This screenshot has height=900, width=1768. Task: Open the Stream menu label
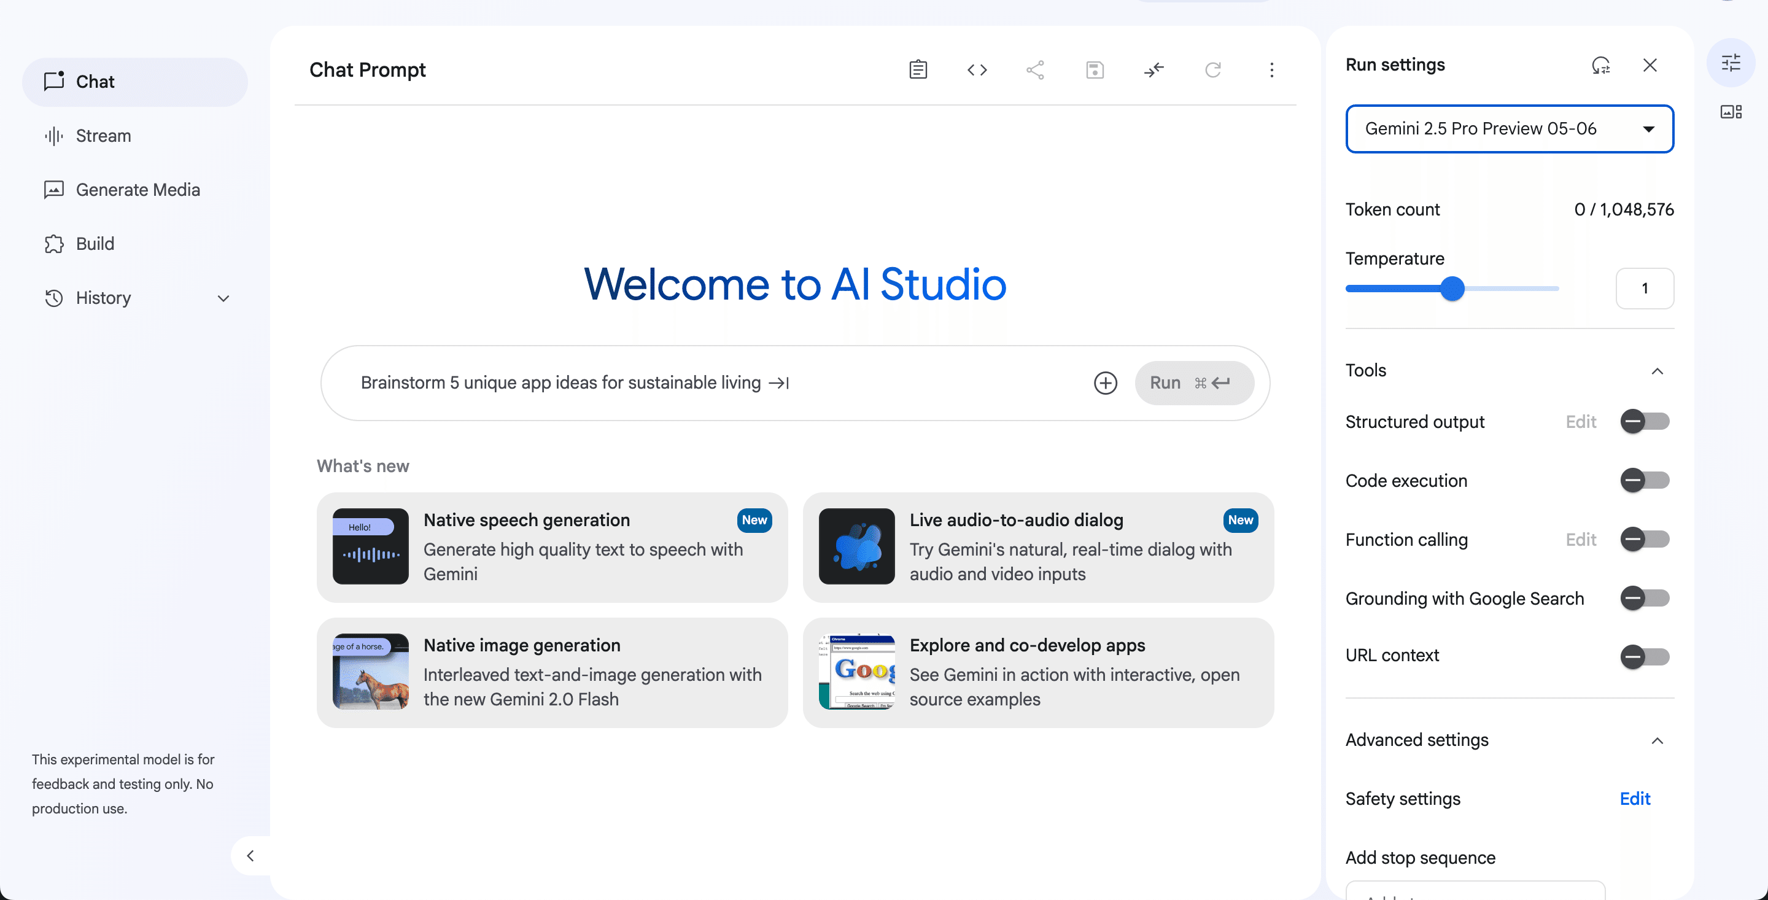pos(104,136)
